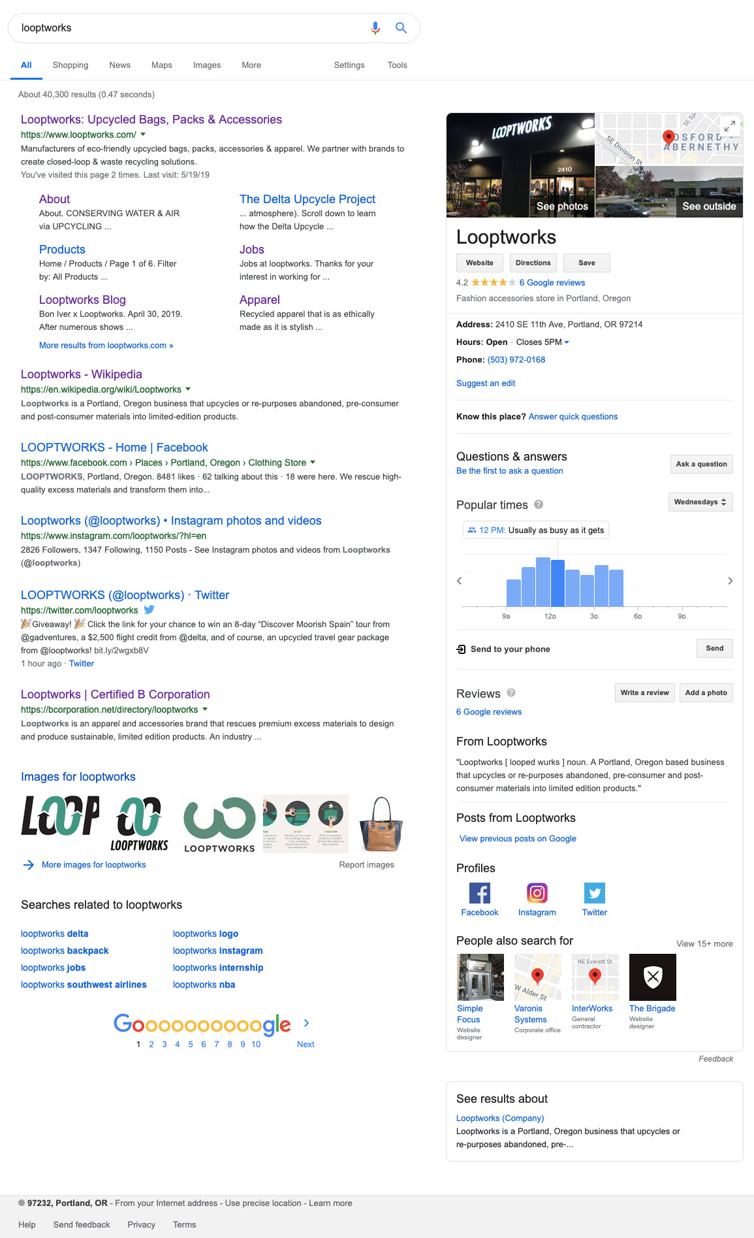Show next day in popular times chart

click(730, 581)
